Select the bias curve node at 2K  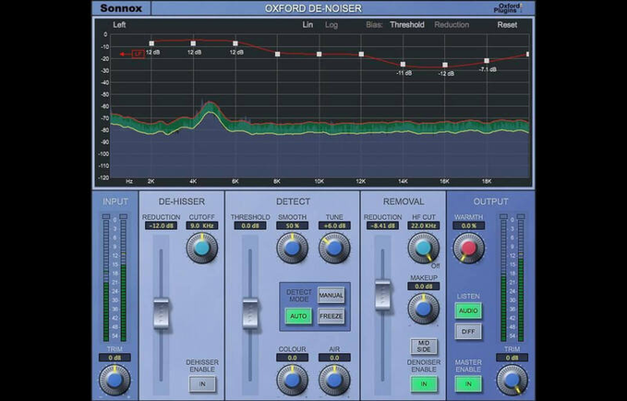pos(151,43)
